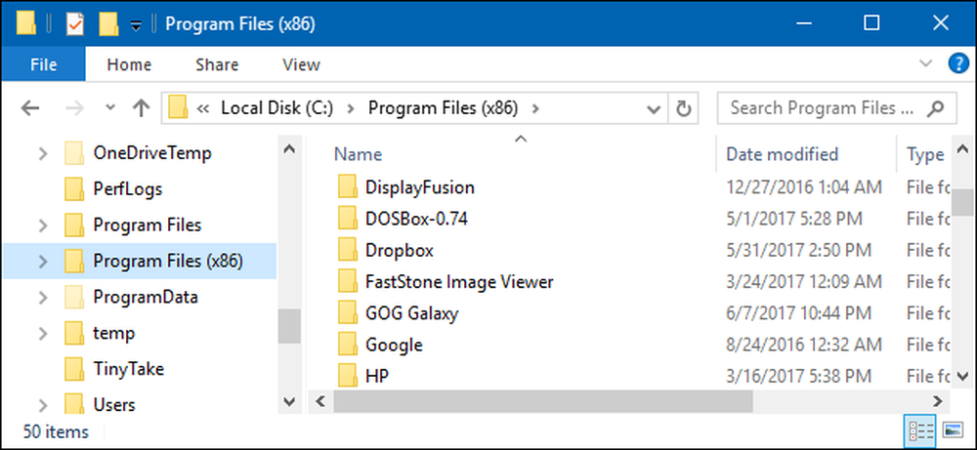
Task: Switch to Large icons view in status bar
Action: pos(953,430)
